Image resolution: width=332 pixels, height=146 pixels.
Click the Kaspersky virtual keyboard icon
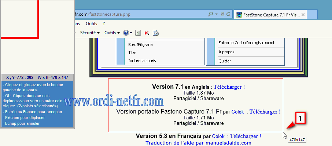tap(138, 33)
